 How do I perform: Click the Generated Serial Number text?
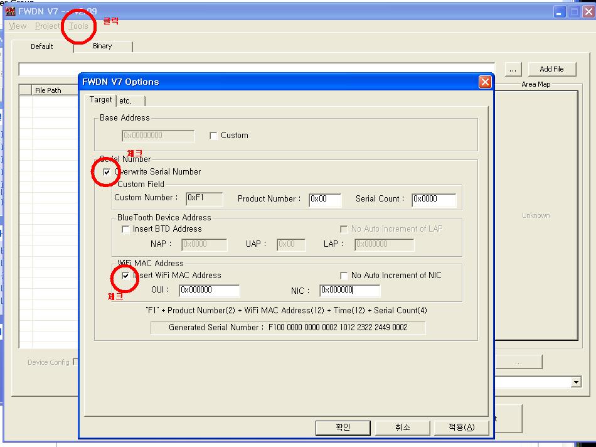[x=288, y=328]
